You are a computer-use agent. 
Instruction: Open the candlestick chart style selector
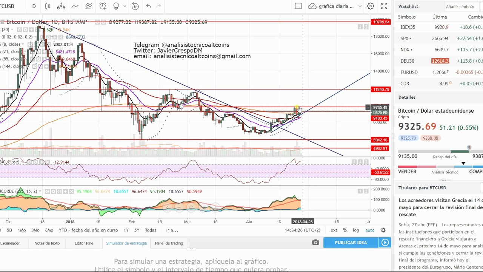[48, 6]
